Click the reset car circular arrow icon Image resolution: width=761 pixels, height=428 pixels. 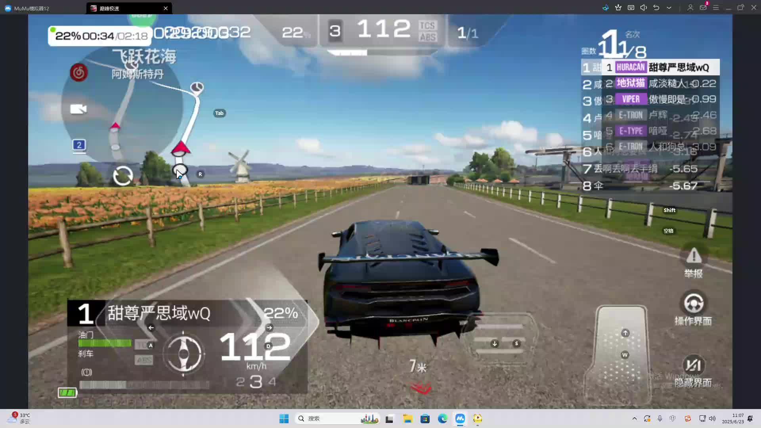(123, 176)
